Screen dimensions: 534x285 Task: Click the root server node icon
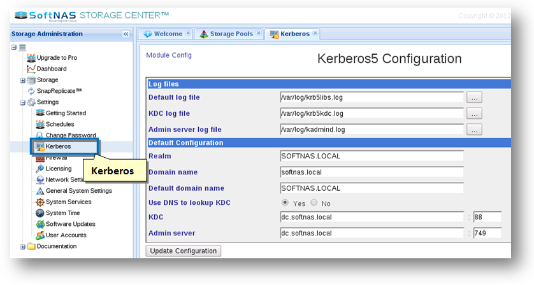point(22,47)
